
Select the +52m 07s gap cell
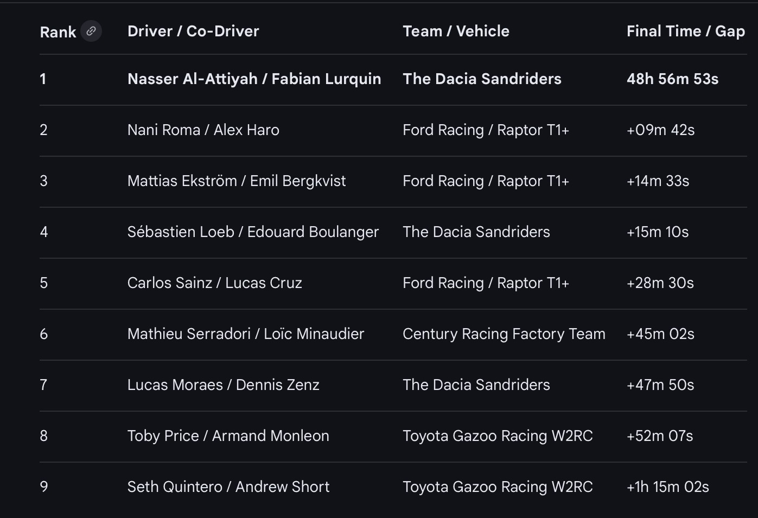point(660,436)
